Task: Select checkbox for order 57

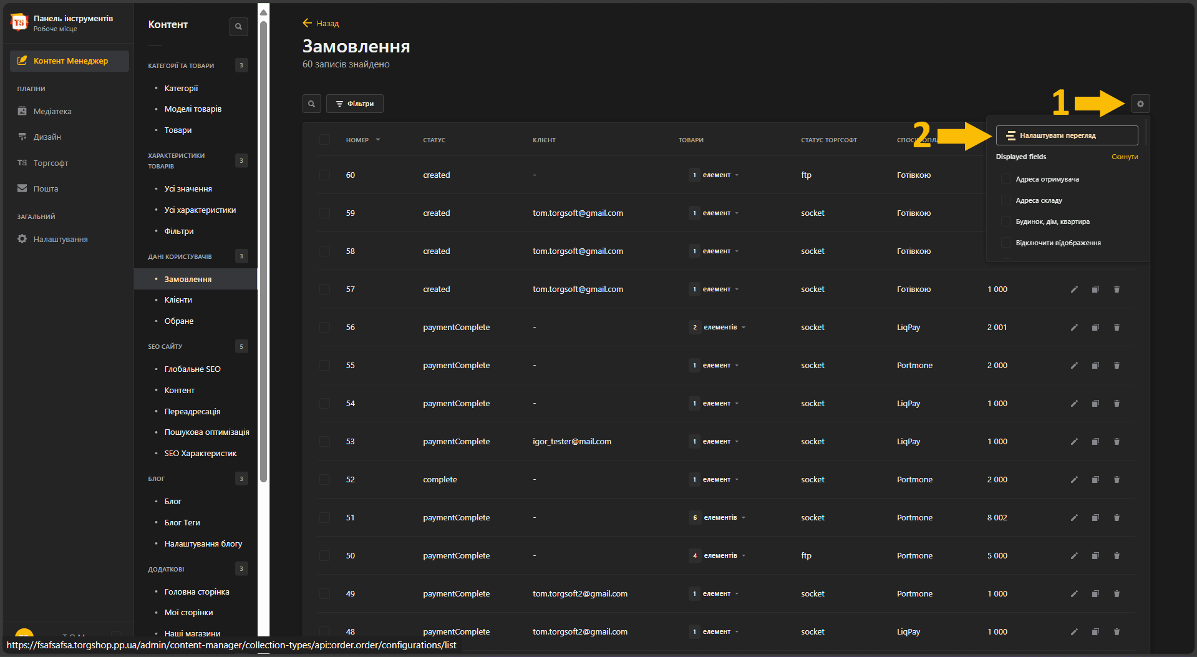Action: click(324, 290)
